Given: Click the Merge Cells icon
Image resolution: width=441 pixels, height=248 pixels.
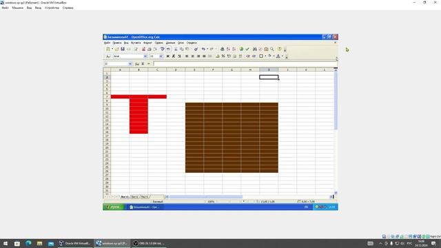Looking at the screenshot, I should (210, 56).
